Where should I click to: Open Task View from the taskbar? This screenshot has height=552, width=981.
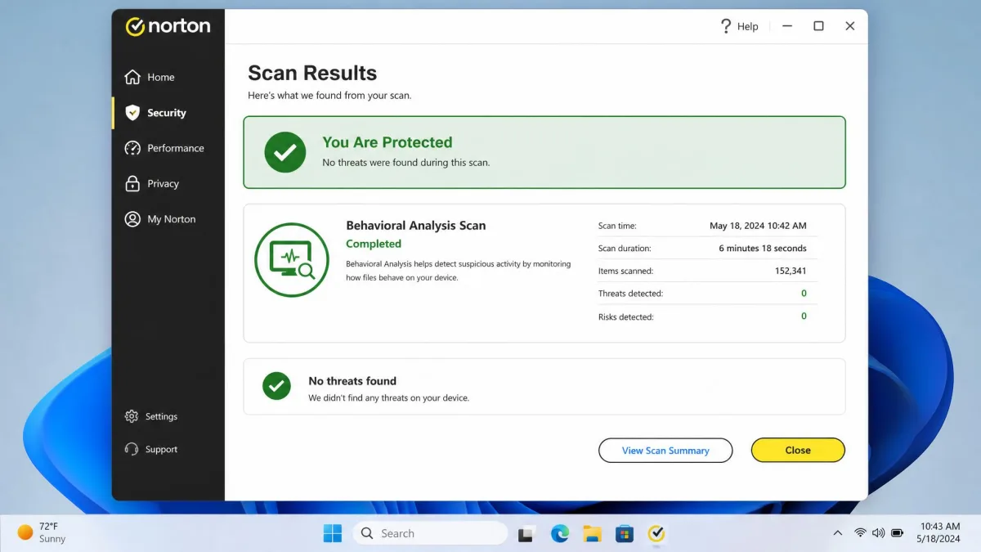coord(527,533)
